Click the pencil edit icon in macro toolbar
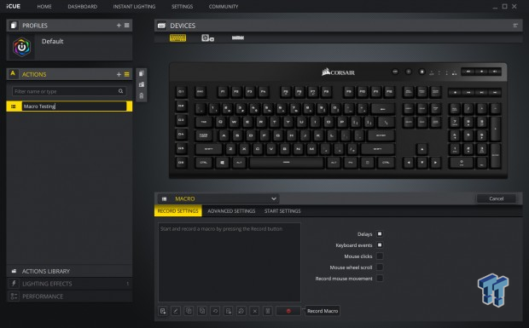 tap(176, 311)
